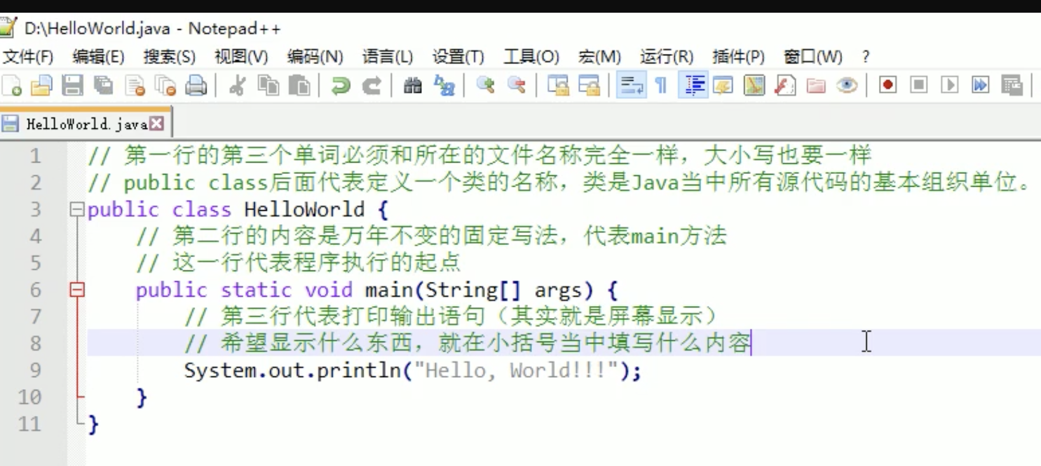Run macro multiple times icon
1041x466 pixels.
pyautogui.click(x=981, y=85)
